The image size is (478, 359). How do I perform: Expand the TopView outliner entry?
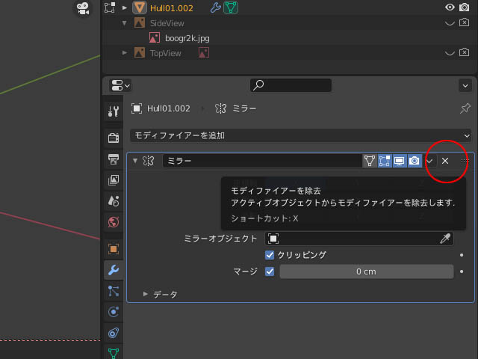[125, 53]
